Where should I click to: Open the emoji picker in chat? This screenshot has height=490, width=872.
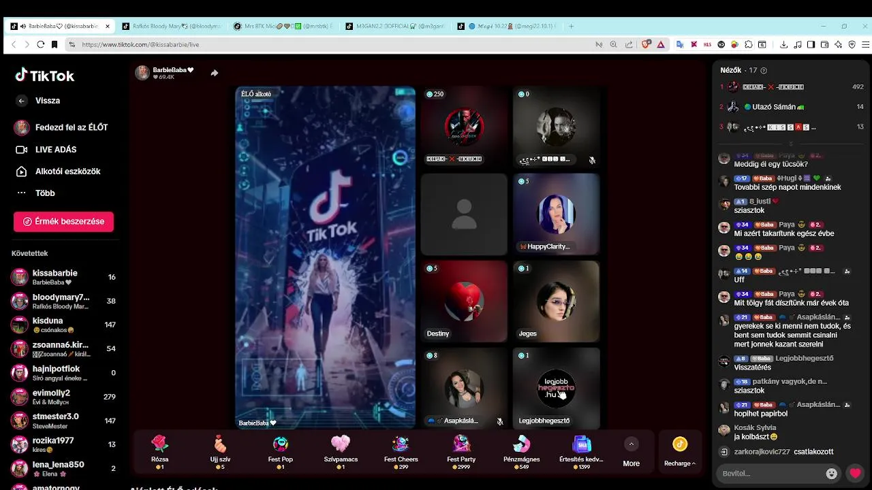point(831,474)
